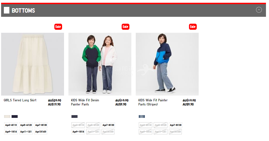This screenshot has height=141, width=269.
Task: Open the KIDS Wide Fit Painter Pants (Stripes) link
Action: tap(153, 102)
